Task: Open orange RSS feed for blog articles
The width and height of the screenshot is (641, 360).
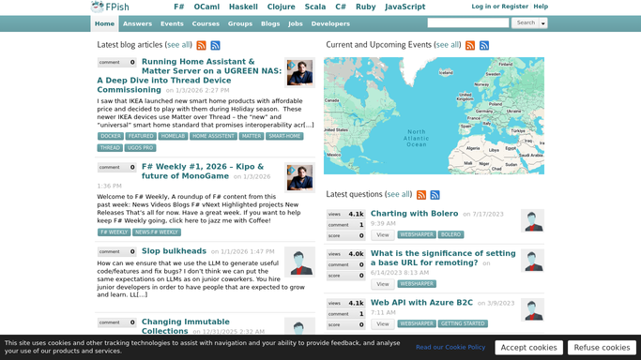Action: (201, 45)
